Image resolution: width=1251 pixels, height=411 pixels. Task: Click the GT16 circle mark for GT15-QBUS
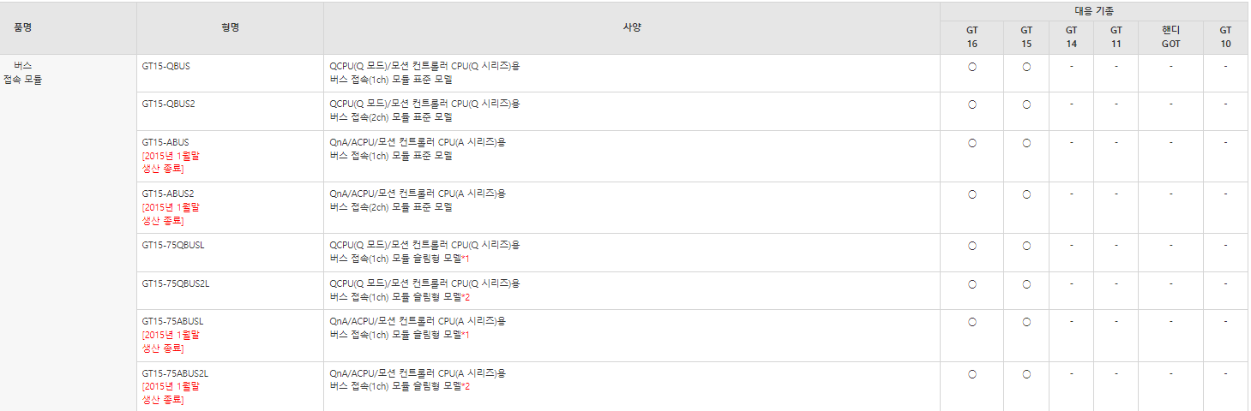click(x=972, y=67)
